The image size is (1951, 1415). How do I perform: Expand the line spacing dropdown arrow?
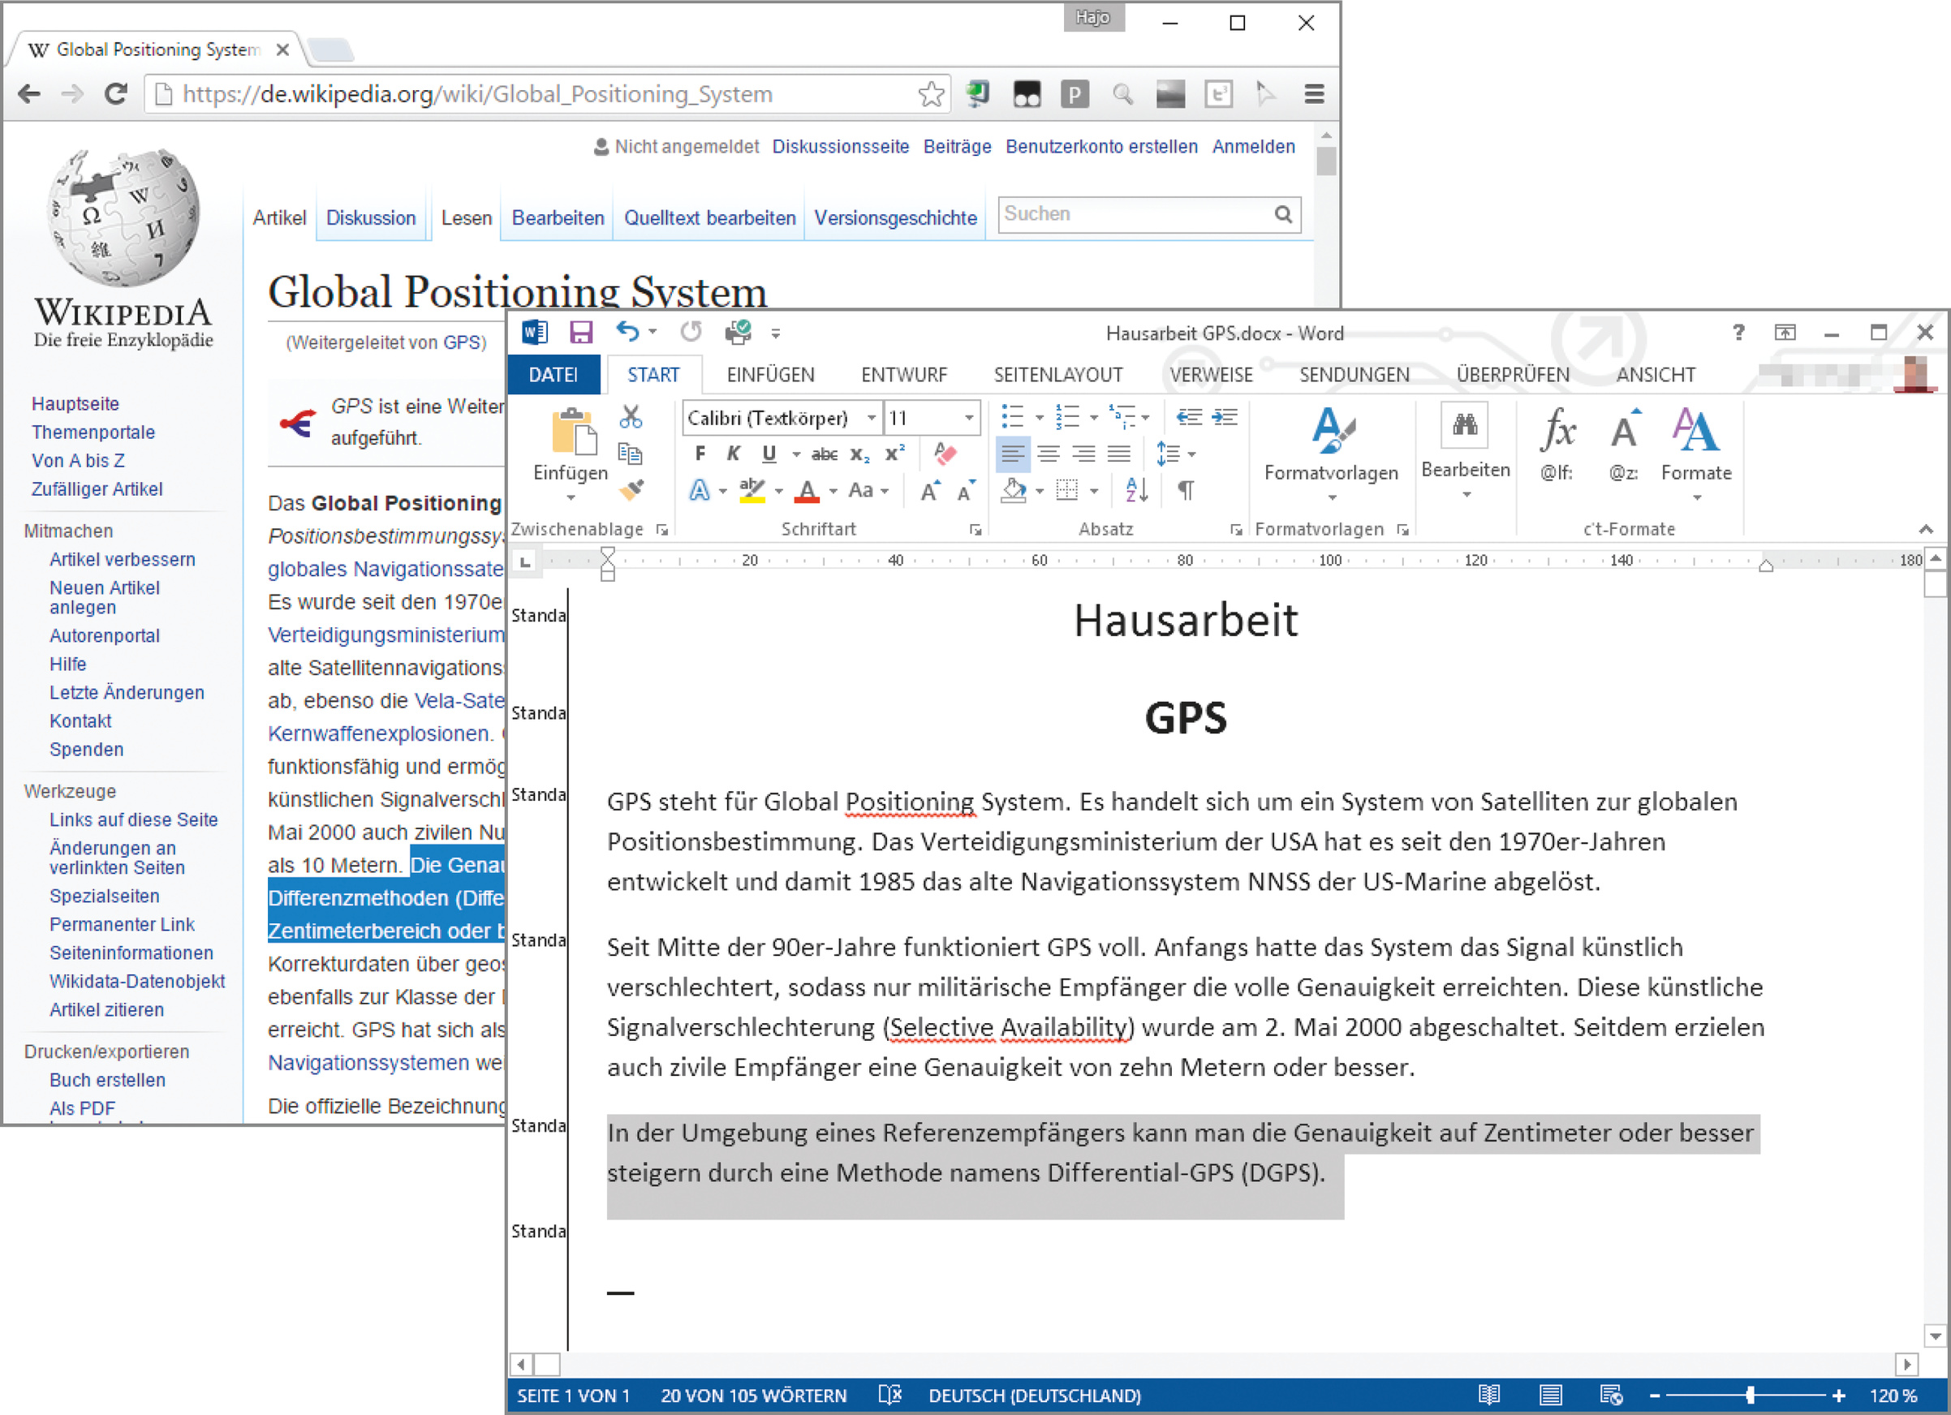(1191, 454)
